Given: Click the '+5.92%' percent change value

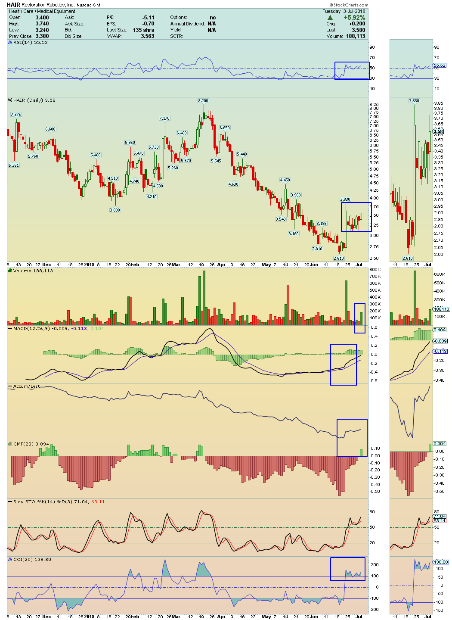Looking at the screenshot, I should tap(354, 18).
